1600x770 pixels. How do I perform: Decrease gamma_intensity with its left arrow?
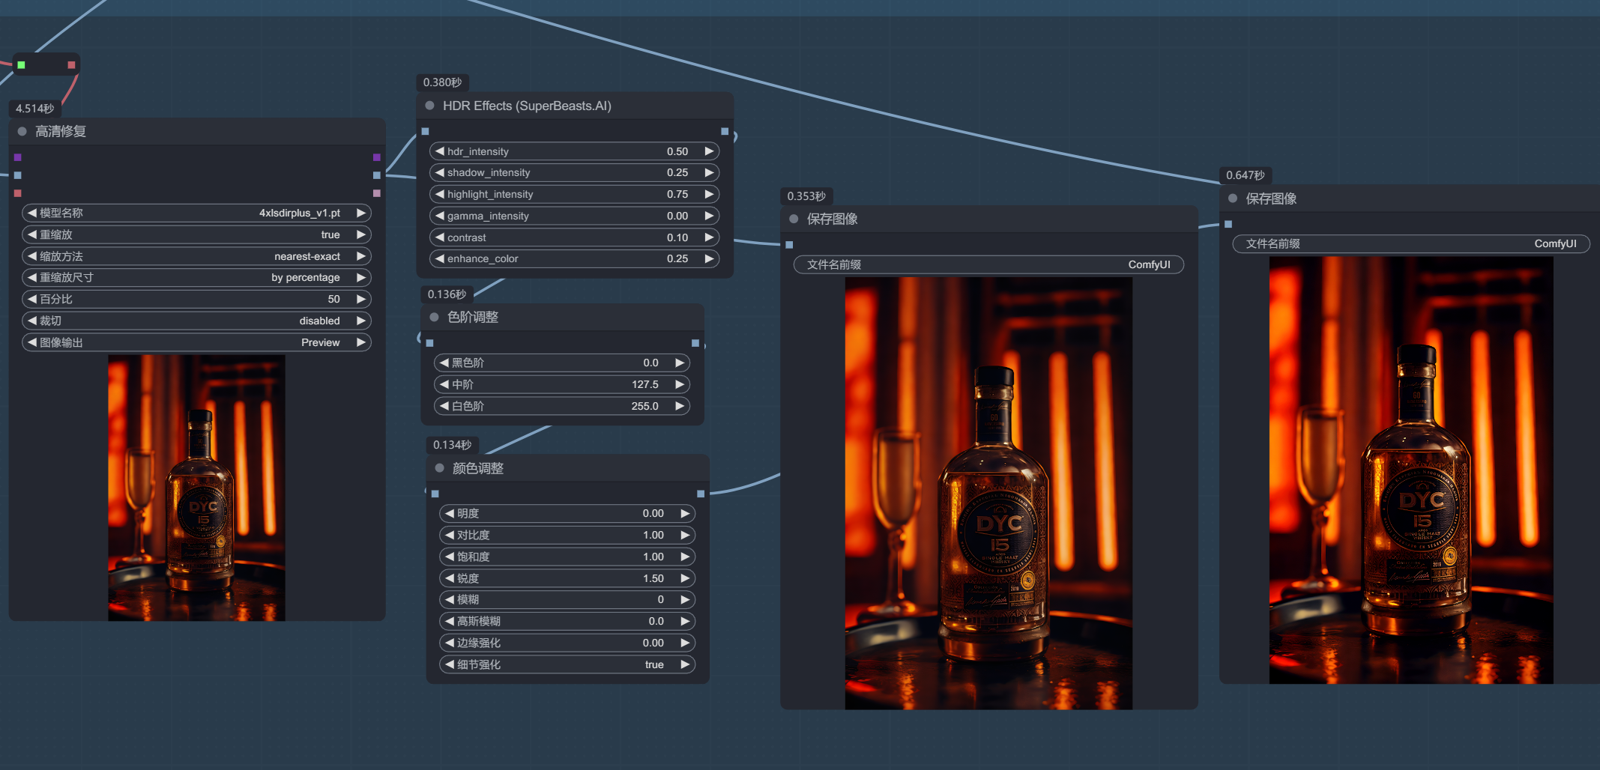click(440, 216)
